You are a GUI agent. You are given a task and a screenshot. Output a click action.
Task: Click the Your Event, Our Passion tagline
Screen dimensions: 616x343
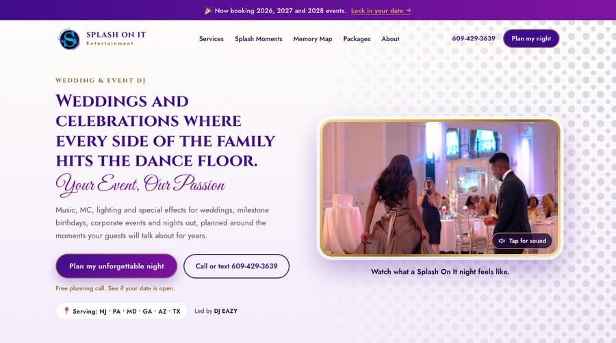point(140,185)
